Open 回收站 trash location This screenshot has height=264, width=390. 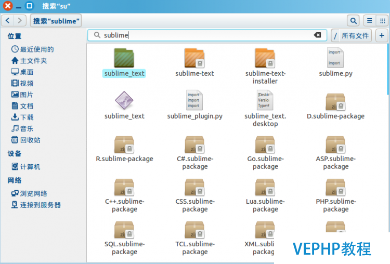pos(25,140)
